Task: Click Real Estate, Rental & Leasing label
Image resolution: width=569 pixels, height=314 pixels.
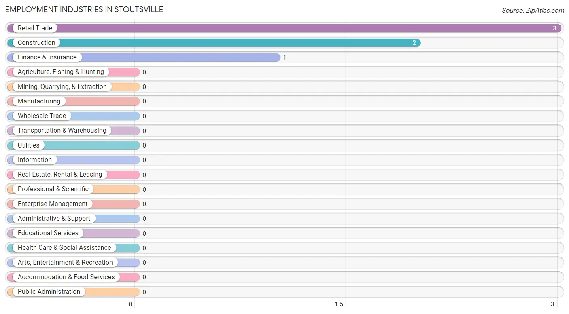Action: (60, 175)
